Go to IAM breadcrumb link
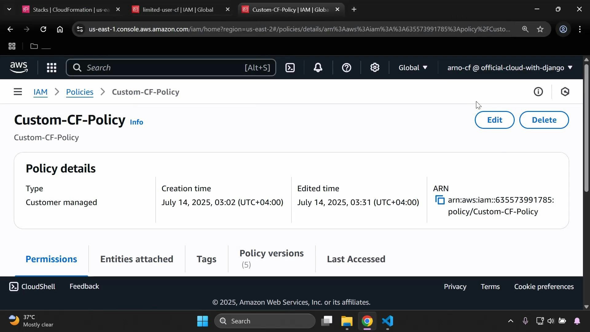The image size is (590, 332). [x=41, y=92]
